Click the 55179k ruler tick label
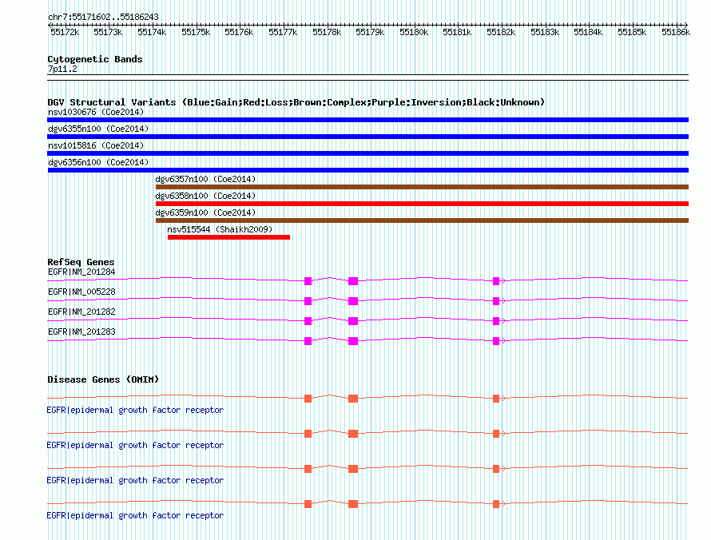The width and height of the screenshot is (711, 540). click(370, 32)
